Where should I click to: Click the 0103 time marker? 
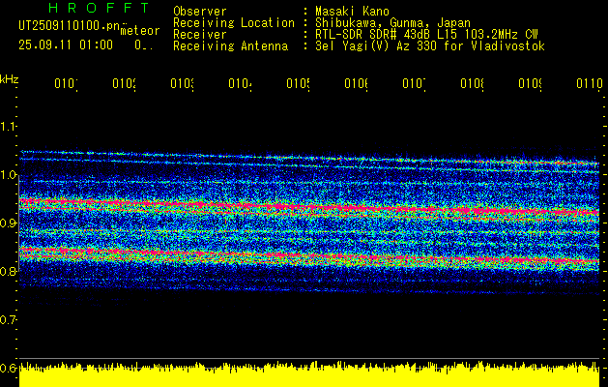pyautogui.click(x=183, y=83)
